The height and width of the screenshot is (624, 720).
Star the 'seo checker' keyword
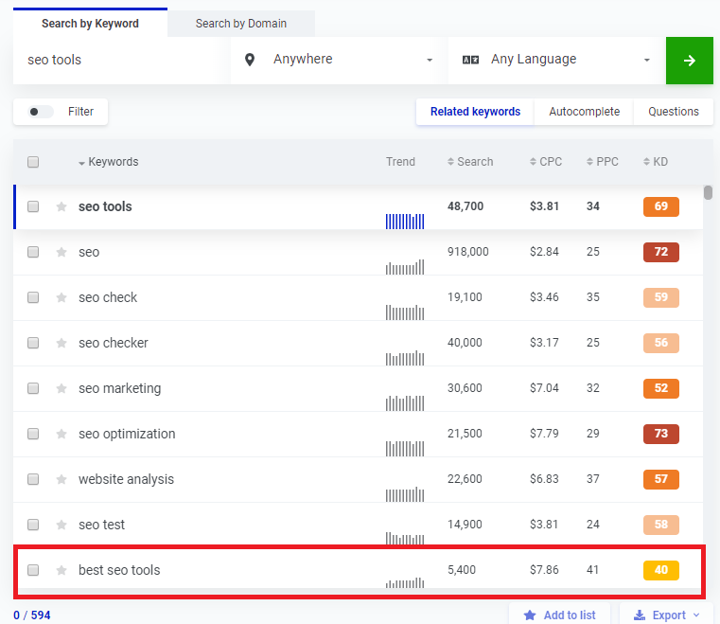pos(61,343)
